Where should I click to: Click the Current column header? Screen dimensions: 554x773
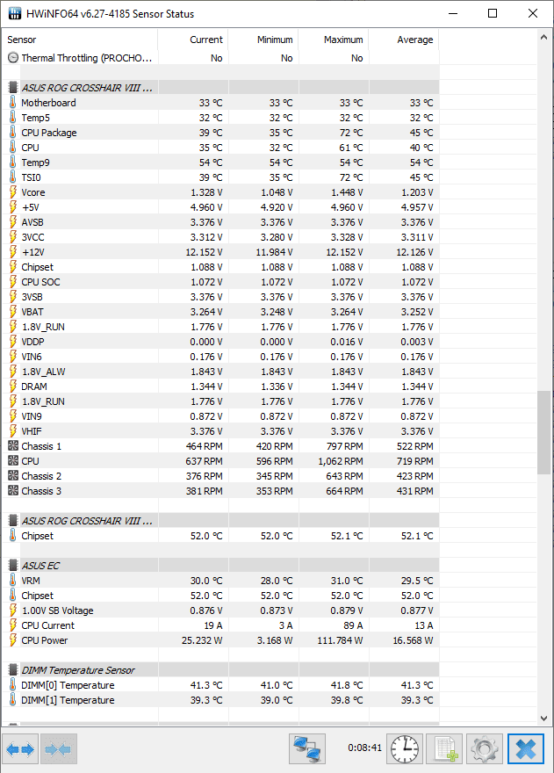pos(193,40)
